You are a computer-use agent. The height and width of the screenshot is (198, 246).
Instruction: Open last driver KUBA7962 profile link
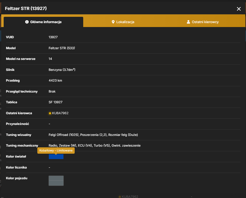tap(60, 113)
